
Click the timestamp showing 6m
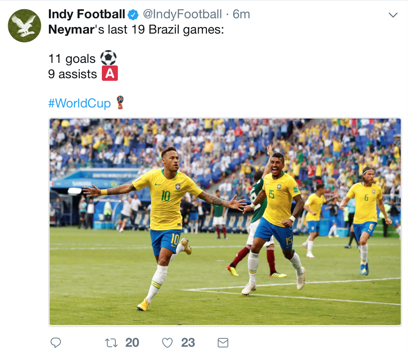241,14
